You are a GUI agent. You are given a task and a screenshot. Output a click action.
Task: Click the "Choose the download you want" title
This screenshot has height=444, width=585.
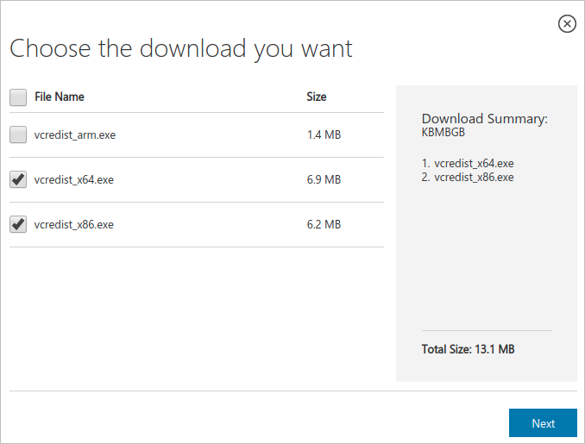click(181, 48)
